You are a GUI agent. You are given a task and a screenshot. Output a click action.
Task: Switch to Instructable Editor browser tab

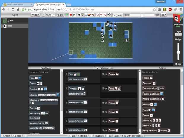(18, 4)
